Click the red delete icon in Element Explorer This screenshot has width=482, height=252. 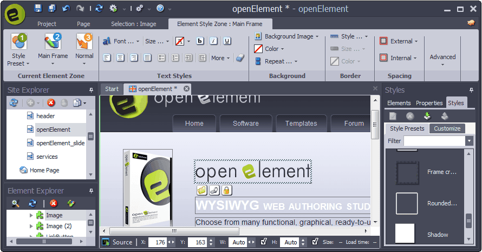(54, 203)
